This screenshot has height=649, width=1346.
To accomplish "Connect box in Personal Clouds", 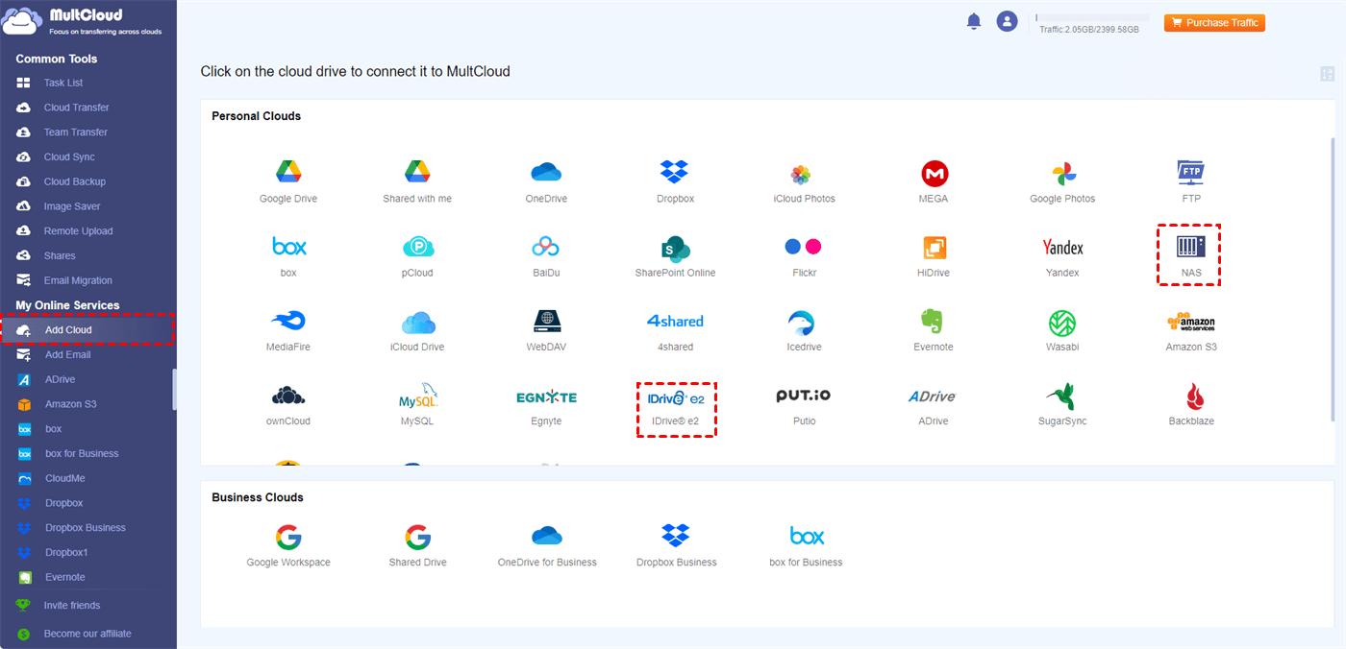I will (288, 247).
